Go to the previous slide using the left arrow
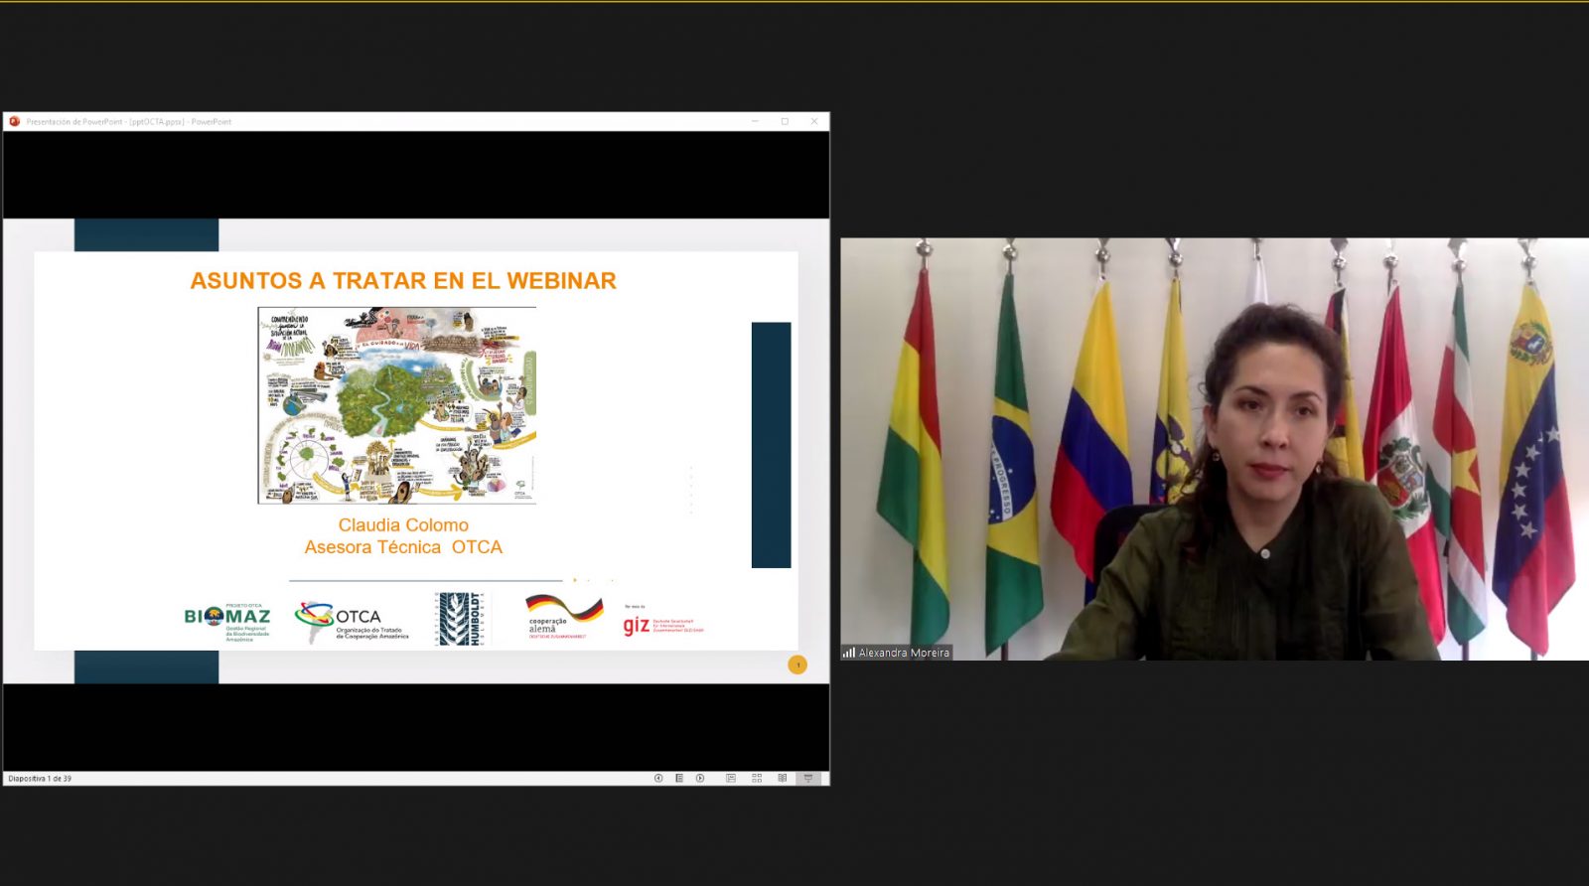Viewport: 1589px width, 886px height. [658, 779]
